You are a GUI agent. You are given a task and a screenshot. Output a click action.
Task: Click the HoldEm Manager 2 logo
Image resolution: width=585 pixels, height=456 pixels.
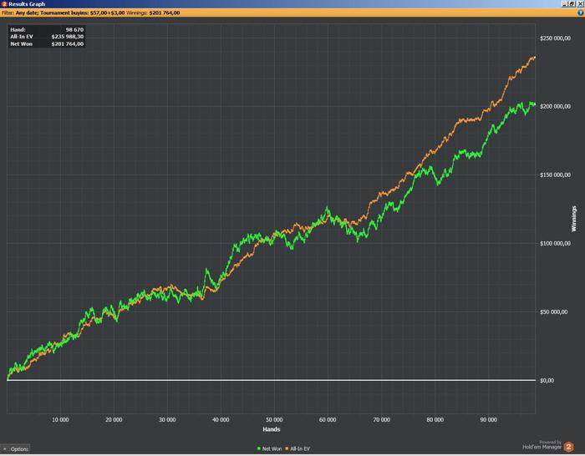[x=568, y=446]
